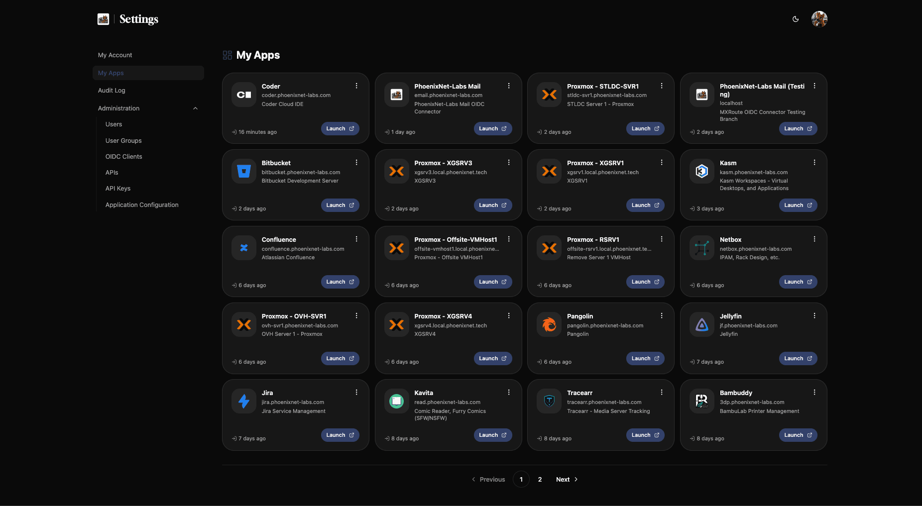Open Coder card options menu

coord(356,86)
